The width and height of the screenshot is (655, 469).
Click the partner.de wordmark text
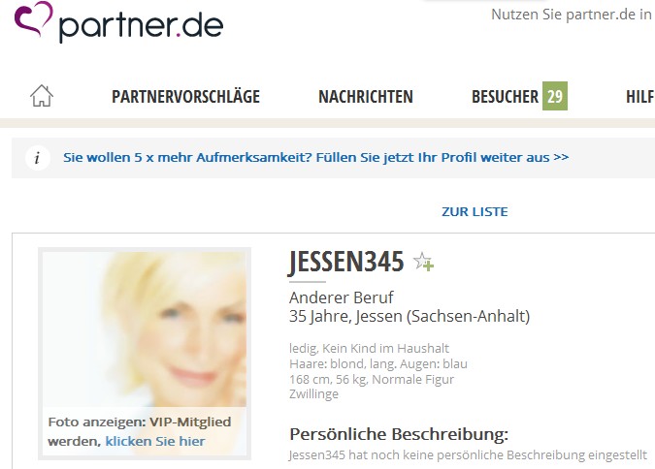tap(141, 25)
